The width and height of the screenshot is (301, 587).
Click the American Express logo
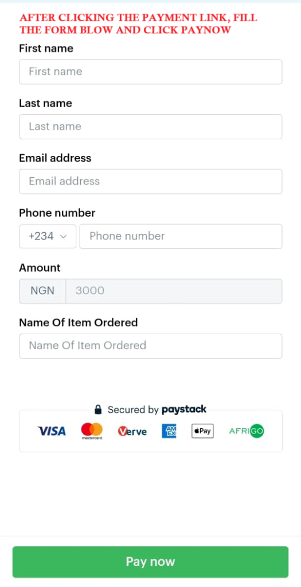click(169, 431)
